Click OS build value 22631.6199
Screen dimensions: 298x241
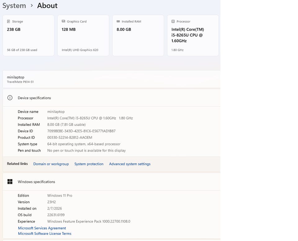(x=56, y=215)
